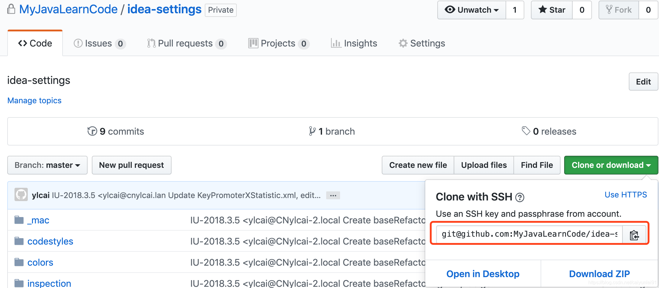Open the Projects tab
The width and height of the screenshot is (659, 288).
(x=279, y=43)
